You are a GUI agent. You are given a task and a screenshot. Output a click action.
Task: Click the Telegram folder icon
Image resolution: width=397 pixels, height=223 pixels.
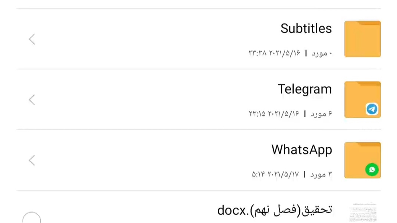click(x=360, y=96)
